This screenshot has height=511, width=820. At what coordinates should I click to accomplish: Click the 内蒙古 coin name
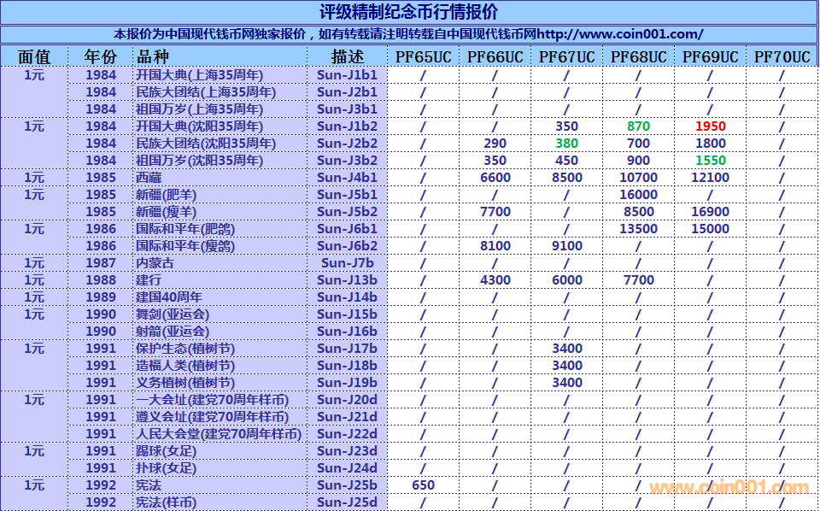[155, 263]
